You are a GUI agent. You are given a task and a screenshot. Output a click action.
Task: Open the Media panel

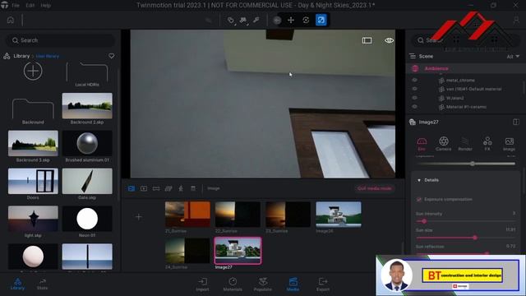click(293, 284)
